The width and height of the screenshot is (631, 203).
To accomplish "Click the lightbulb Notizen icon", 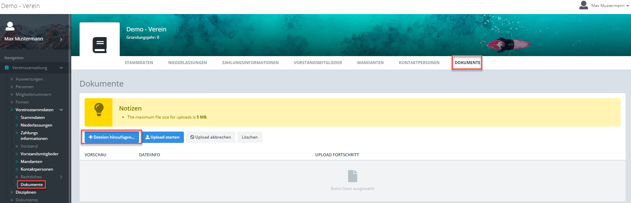I will (x=99, y=110).
